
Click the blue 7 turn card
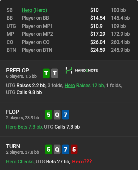[66, 149]
